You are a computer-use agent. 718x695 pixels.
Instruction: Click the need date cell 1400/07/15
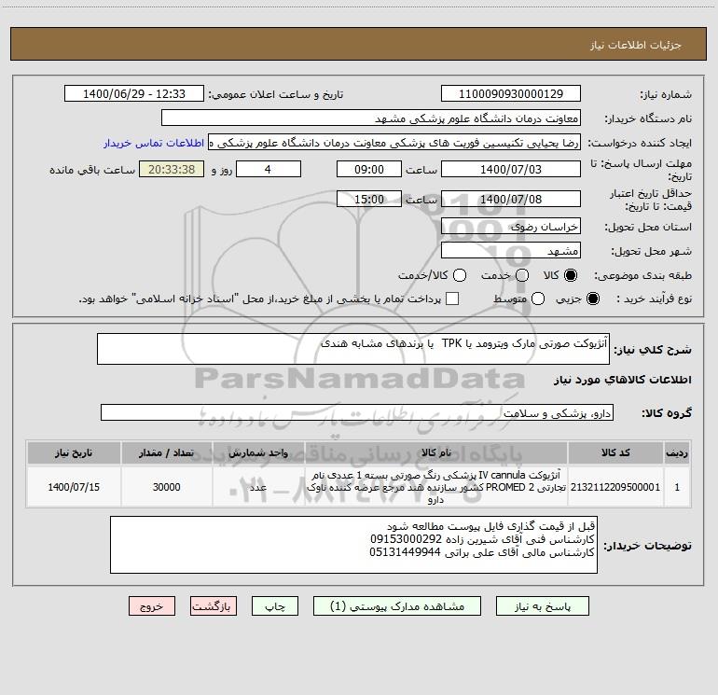(74, 487)
